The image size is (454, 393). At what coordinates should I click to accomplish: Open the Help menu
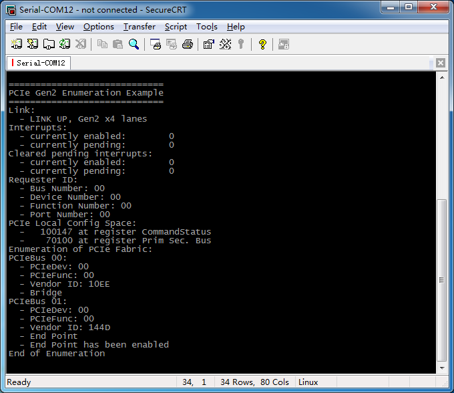pos(236,27)
